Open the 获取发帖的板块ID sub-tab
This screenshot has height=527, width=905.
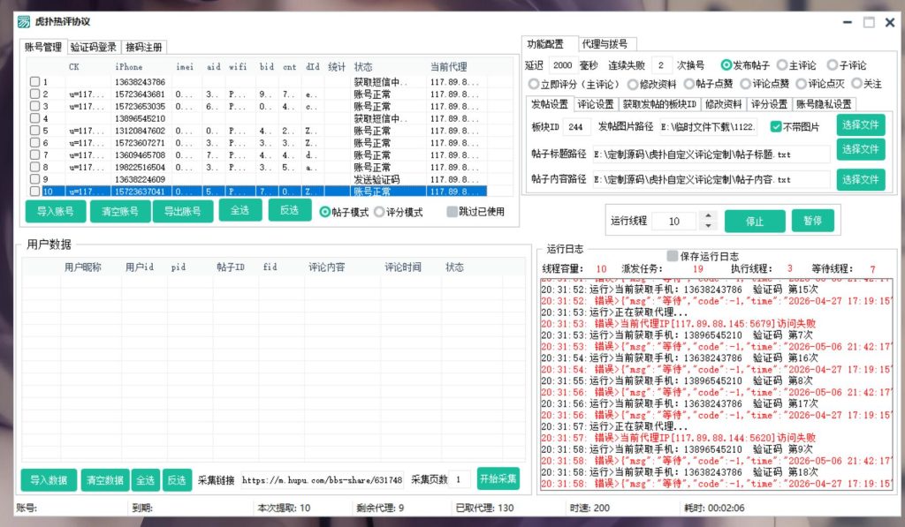(659, 104)
